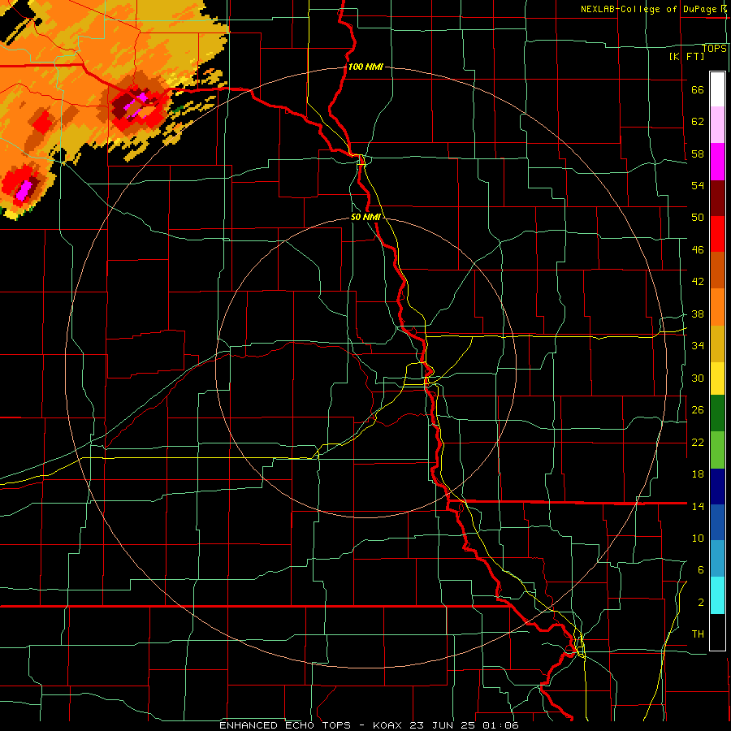This screenshot has height=731, width=731.
Task: Click the 'TOPS' legend title
Action: point(714,48)
